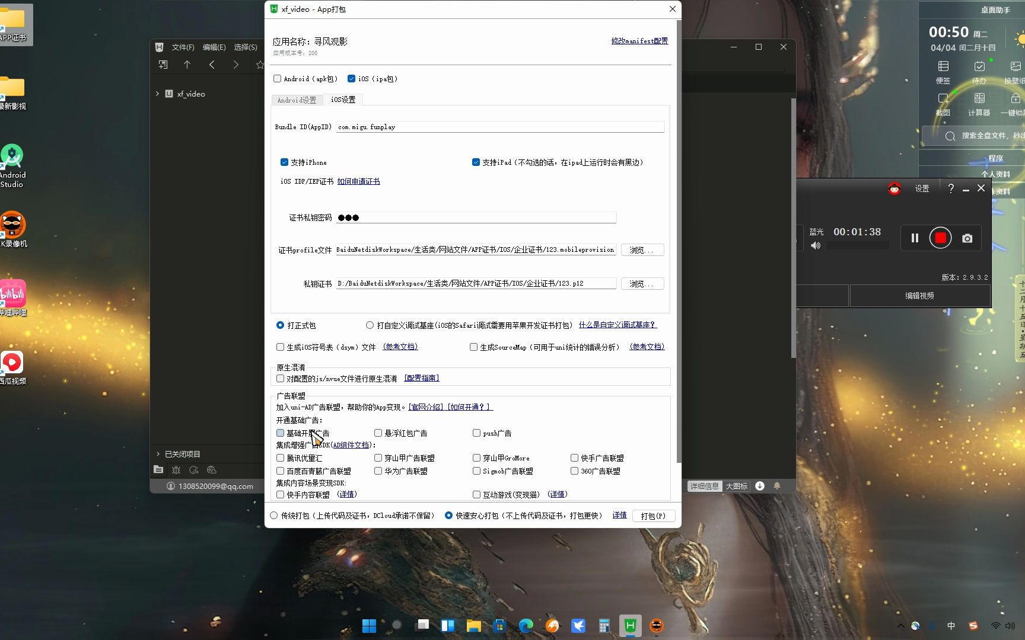Open 便签 notes in the desktop assistant
1025x640 pixels.
point(943,72)
